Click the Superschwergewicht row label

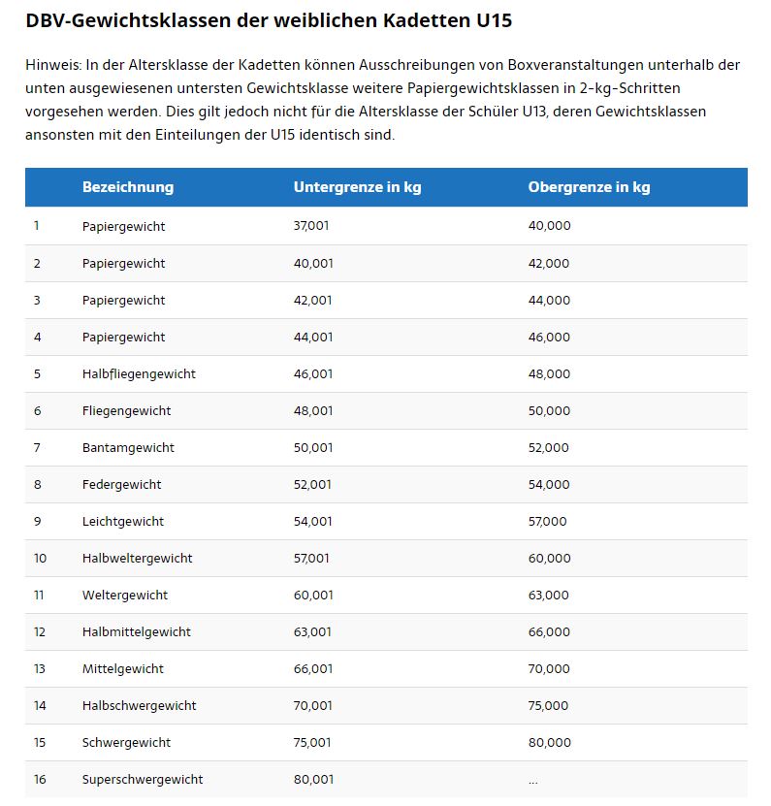pos(143,779)
